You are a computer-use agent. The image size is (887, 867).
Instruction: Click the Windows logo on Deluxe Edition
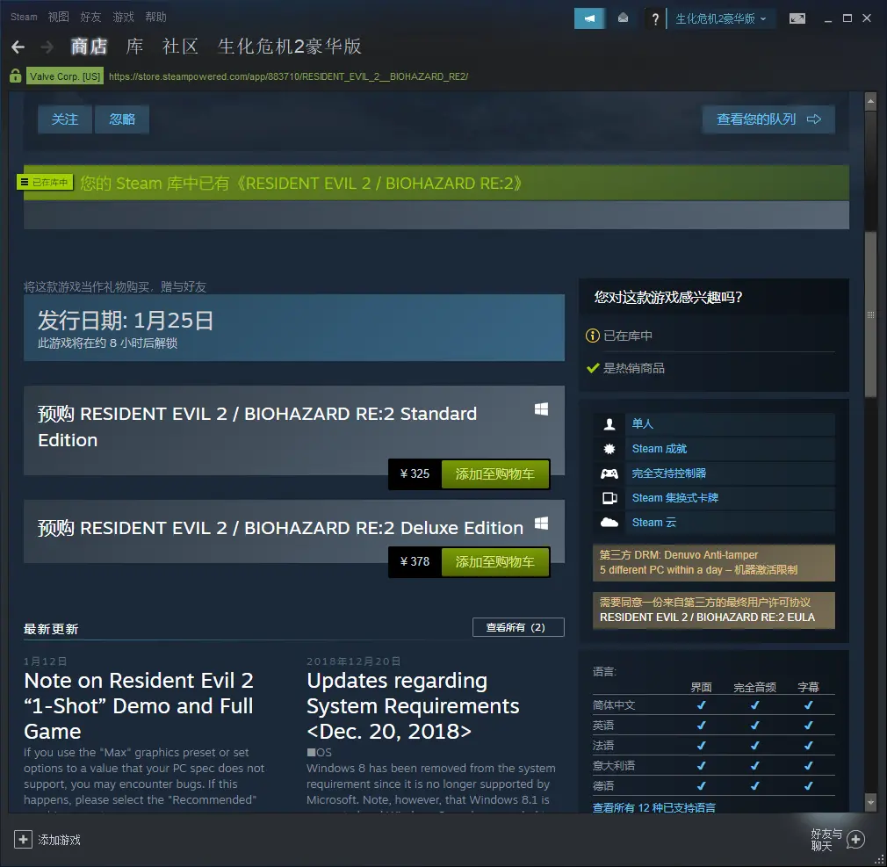coord(541,523)
